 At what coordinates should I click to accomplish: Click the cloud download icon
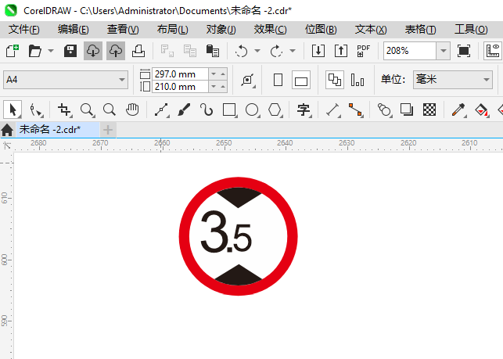93,51
